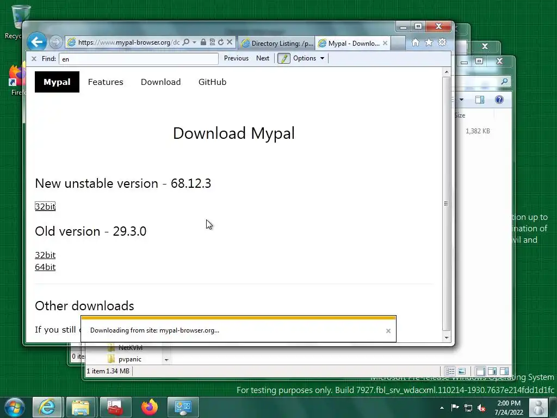Viewport: 557px width, 418px height.
Task: Open the Tools gear menu
Action: [442, 42]
